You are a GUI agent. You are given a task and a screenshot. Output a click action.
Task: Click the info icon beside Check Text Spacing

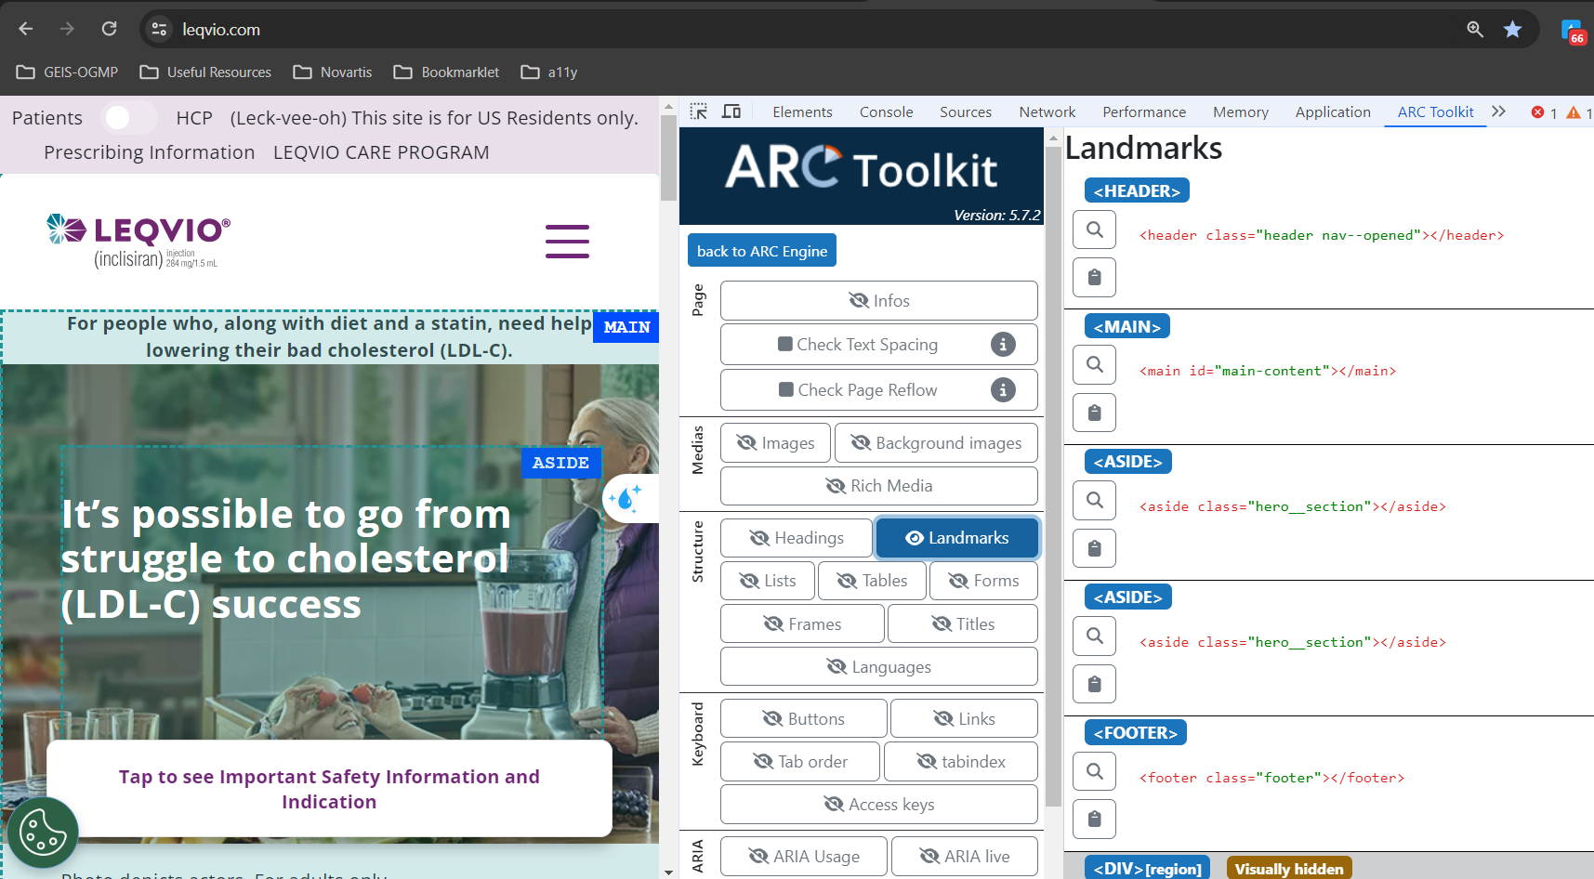(x=1002, y=345)
